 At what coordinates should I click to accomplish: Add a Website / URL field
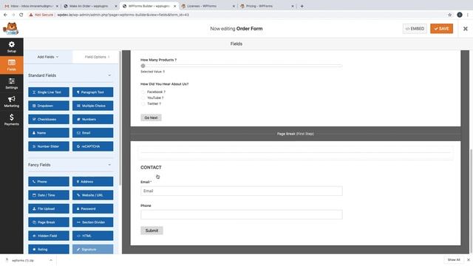92,195
